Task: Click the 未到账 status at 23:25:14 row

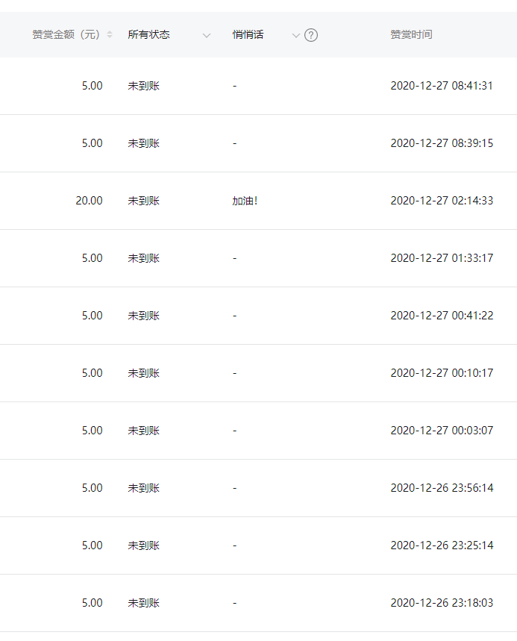Action: pos(143,545)
